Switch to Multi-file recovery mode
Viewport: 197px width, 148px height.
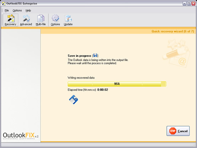[x=41, y=20]
